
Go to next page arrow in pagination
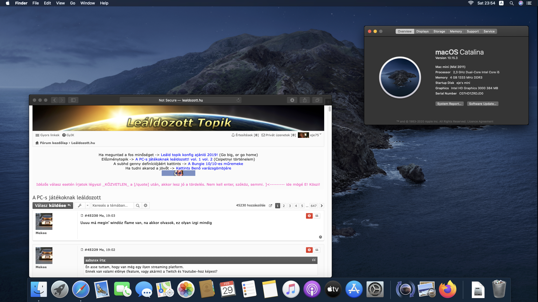(322, 206)
